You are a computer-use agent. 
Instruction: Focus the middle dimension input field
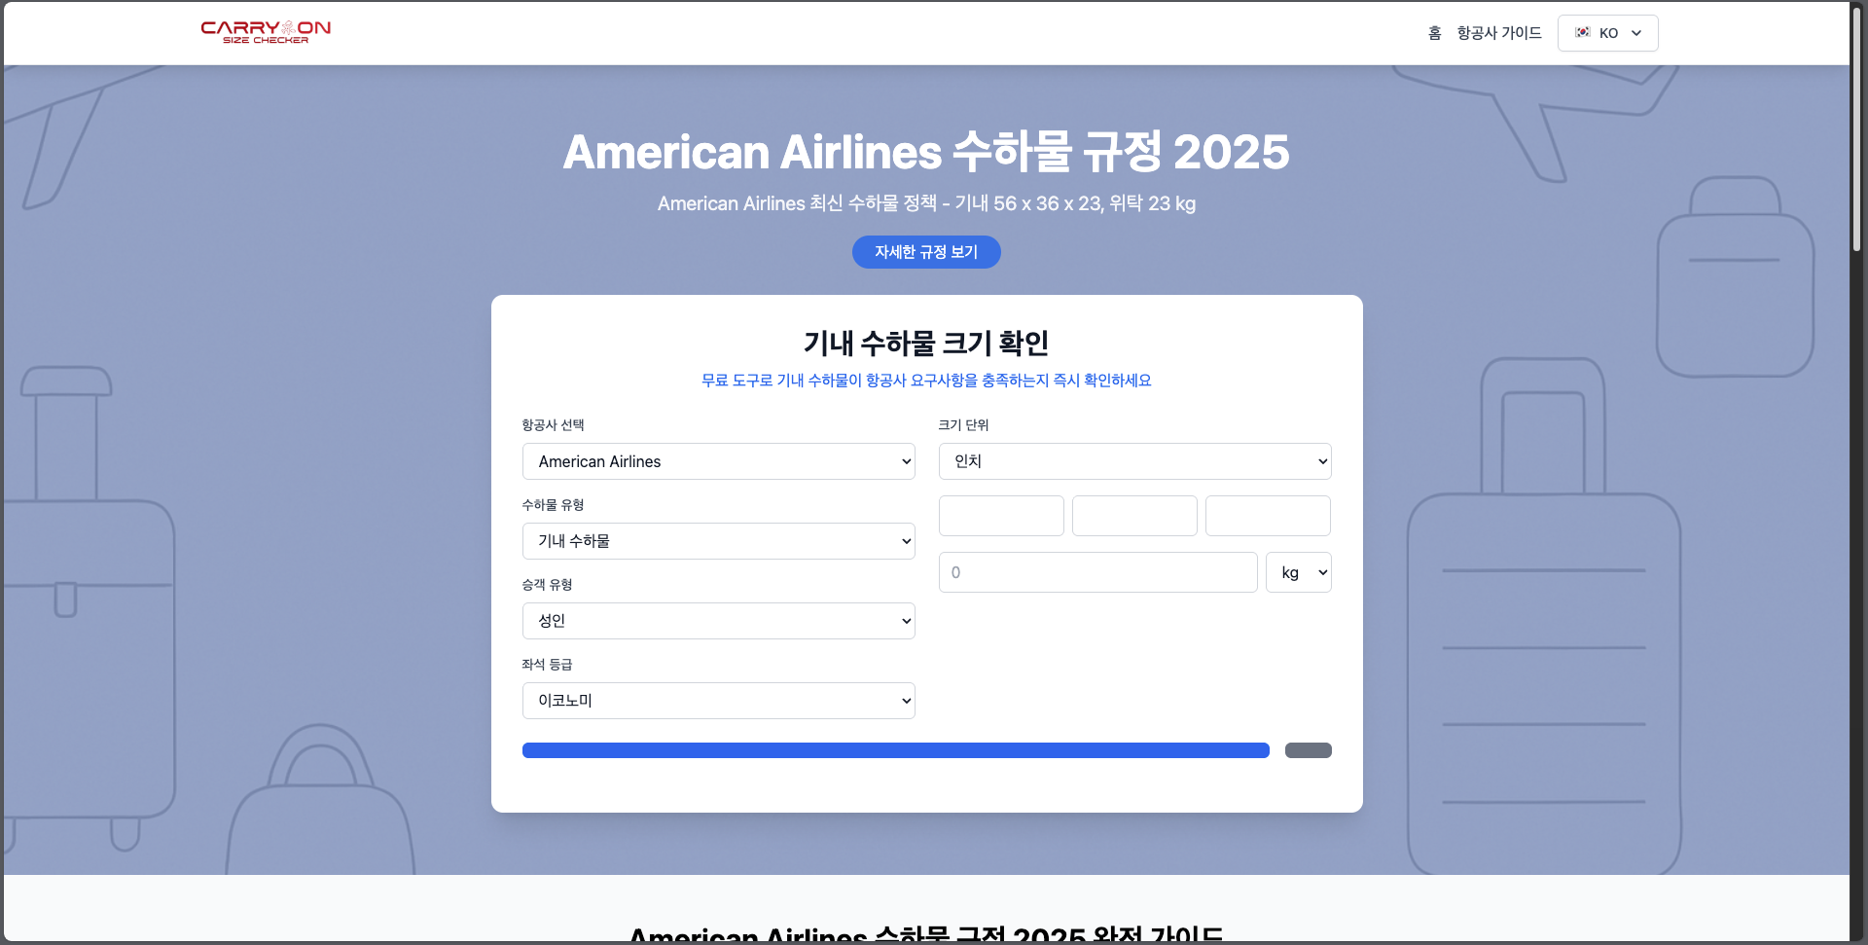pyautogui.click(x=1134, y=516)
